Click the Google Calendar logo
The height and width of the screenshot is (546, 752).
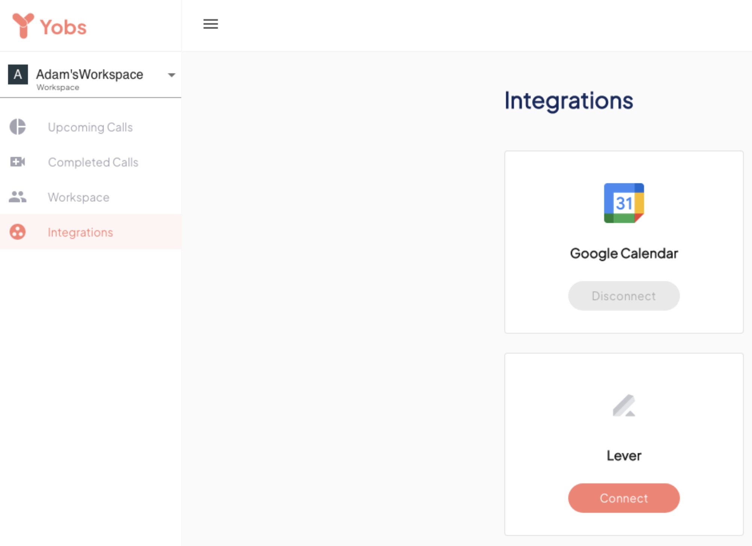click(x=624, y=203)
